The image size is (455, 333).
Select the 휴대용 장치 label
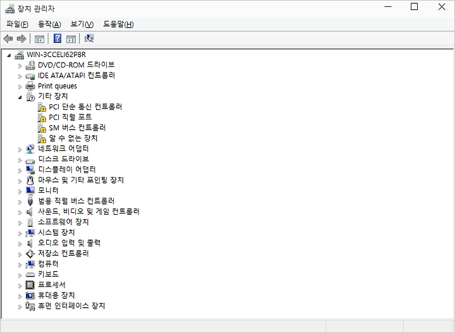(x=56, y=296)
